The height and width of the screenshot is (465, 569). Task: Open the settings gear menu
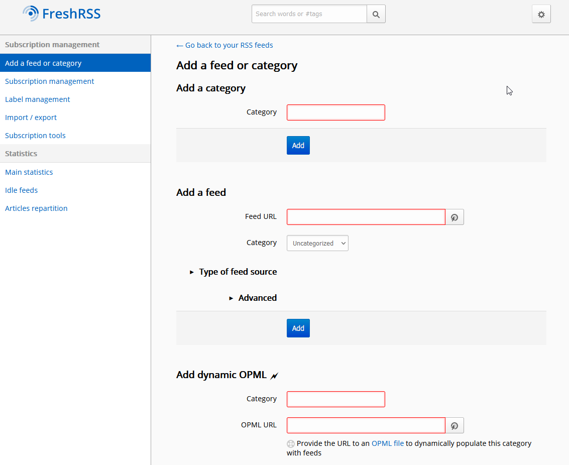tap(541, 14)
